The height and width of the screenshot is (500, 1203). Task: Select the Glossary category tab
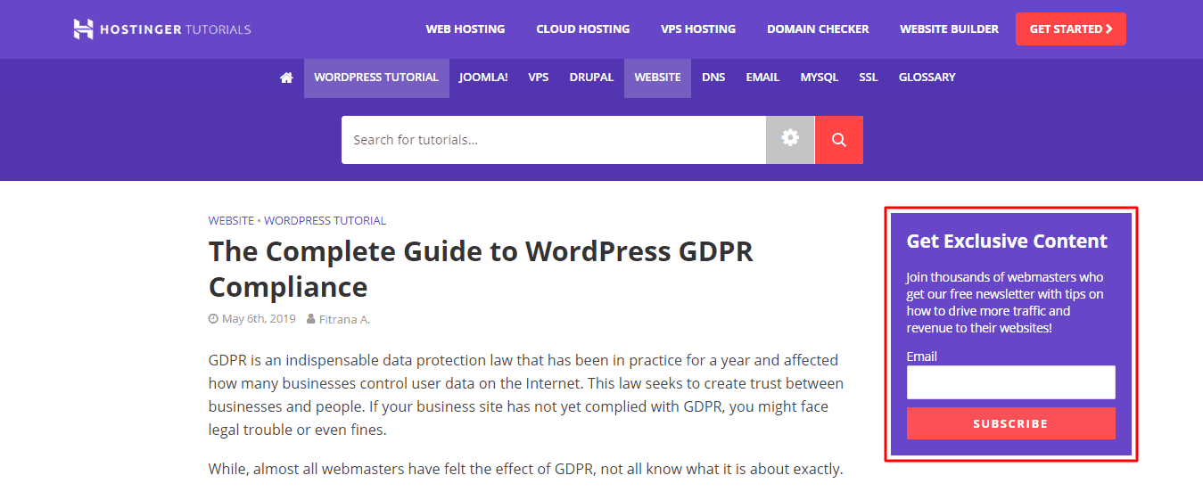(x=927, y=78)
